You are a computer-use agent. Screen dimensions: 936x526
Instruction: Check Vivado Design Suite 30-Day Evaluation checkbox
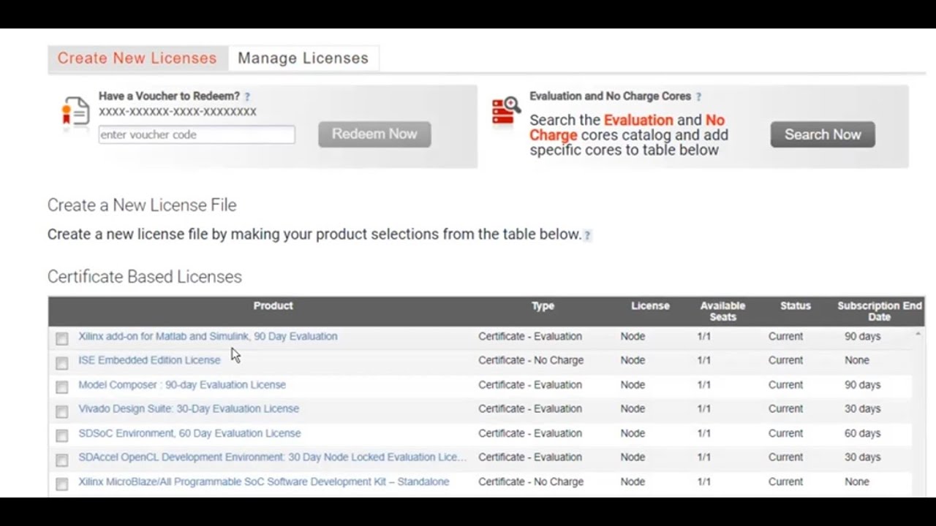pyautogui.click(x=62, y=411)
